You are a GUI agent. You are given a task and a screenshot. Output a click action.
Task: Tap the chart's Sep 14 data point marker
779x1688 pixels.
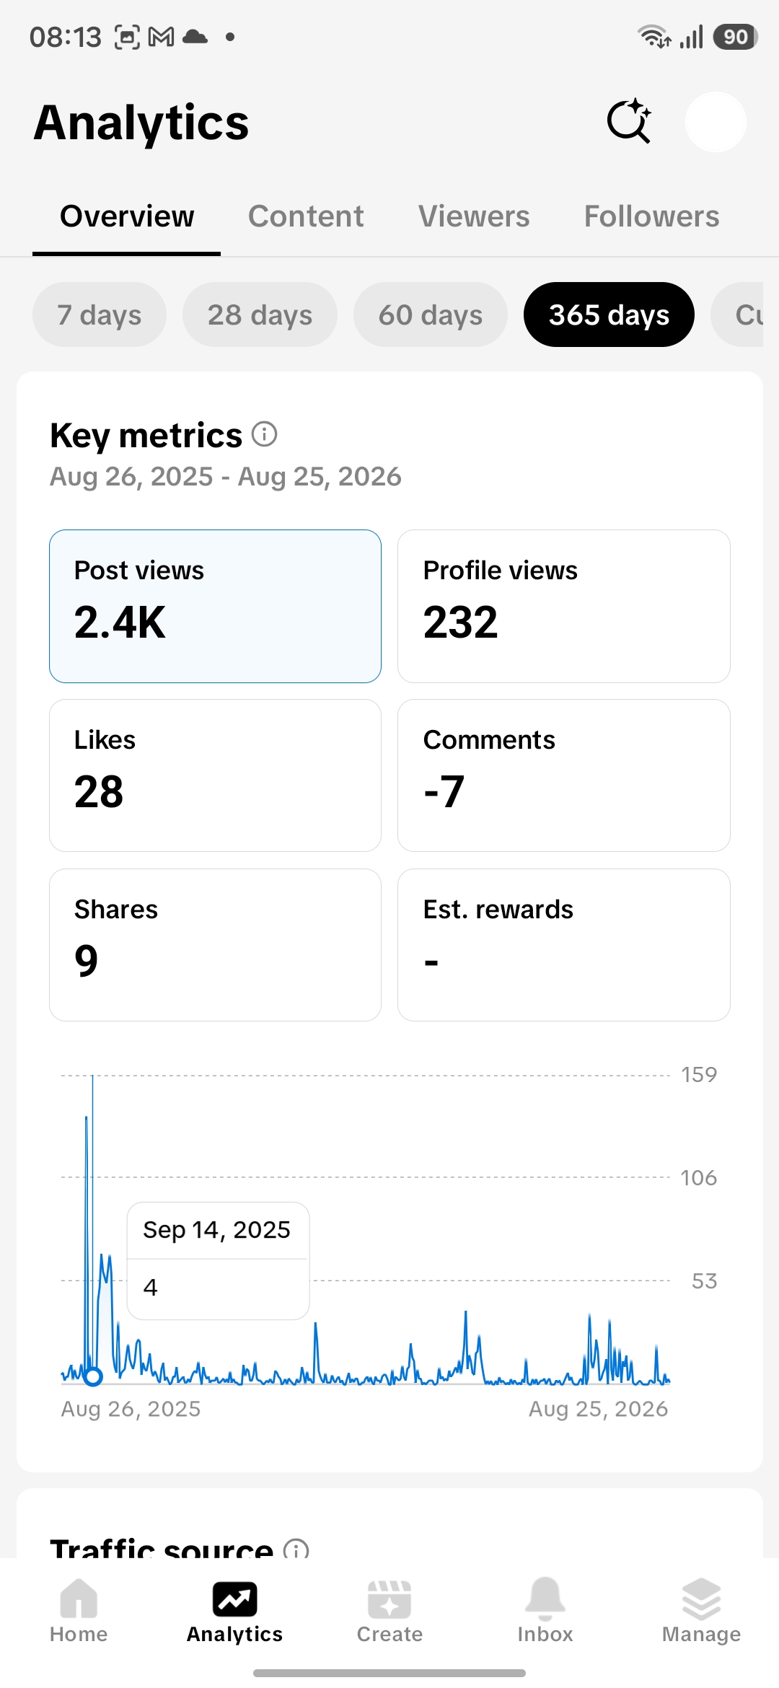[x=93, y=1376]
